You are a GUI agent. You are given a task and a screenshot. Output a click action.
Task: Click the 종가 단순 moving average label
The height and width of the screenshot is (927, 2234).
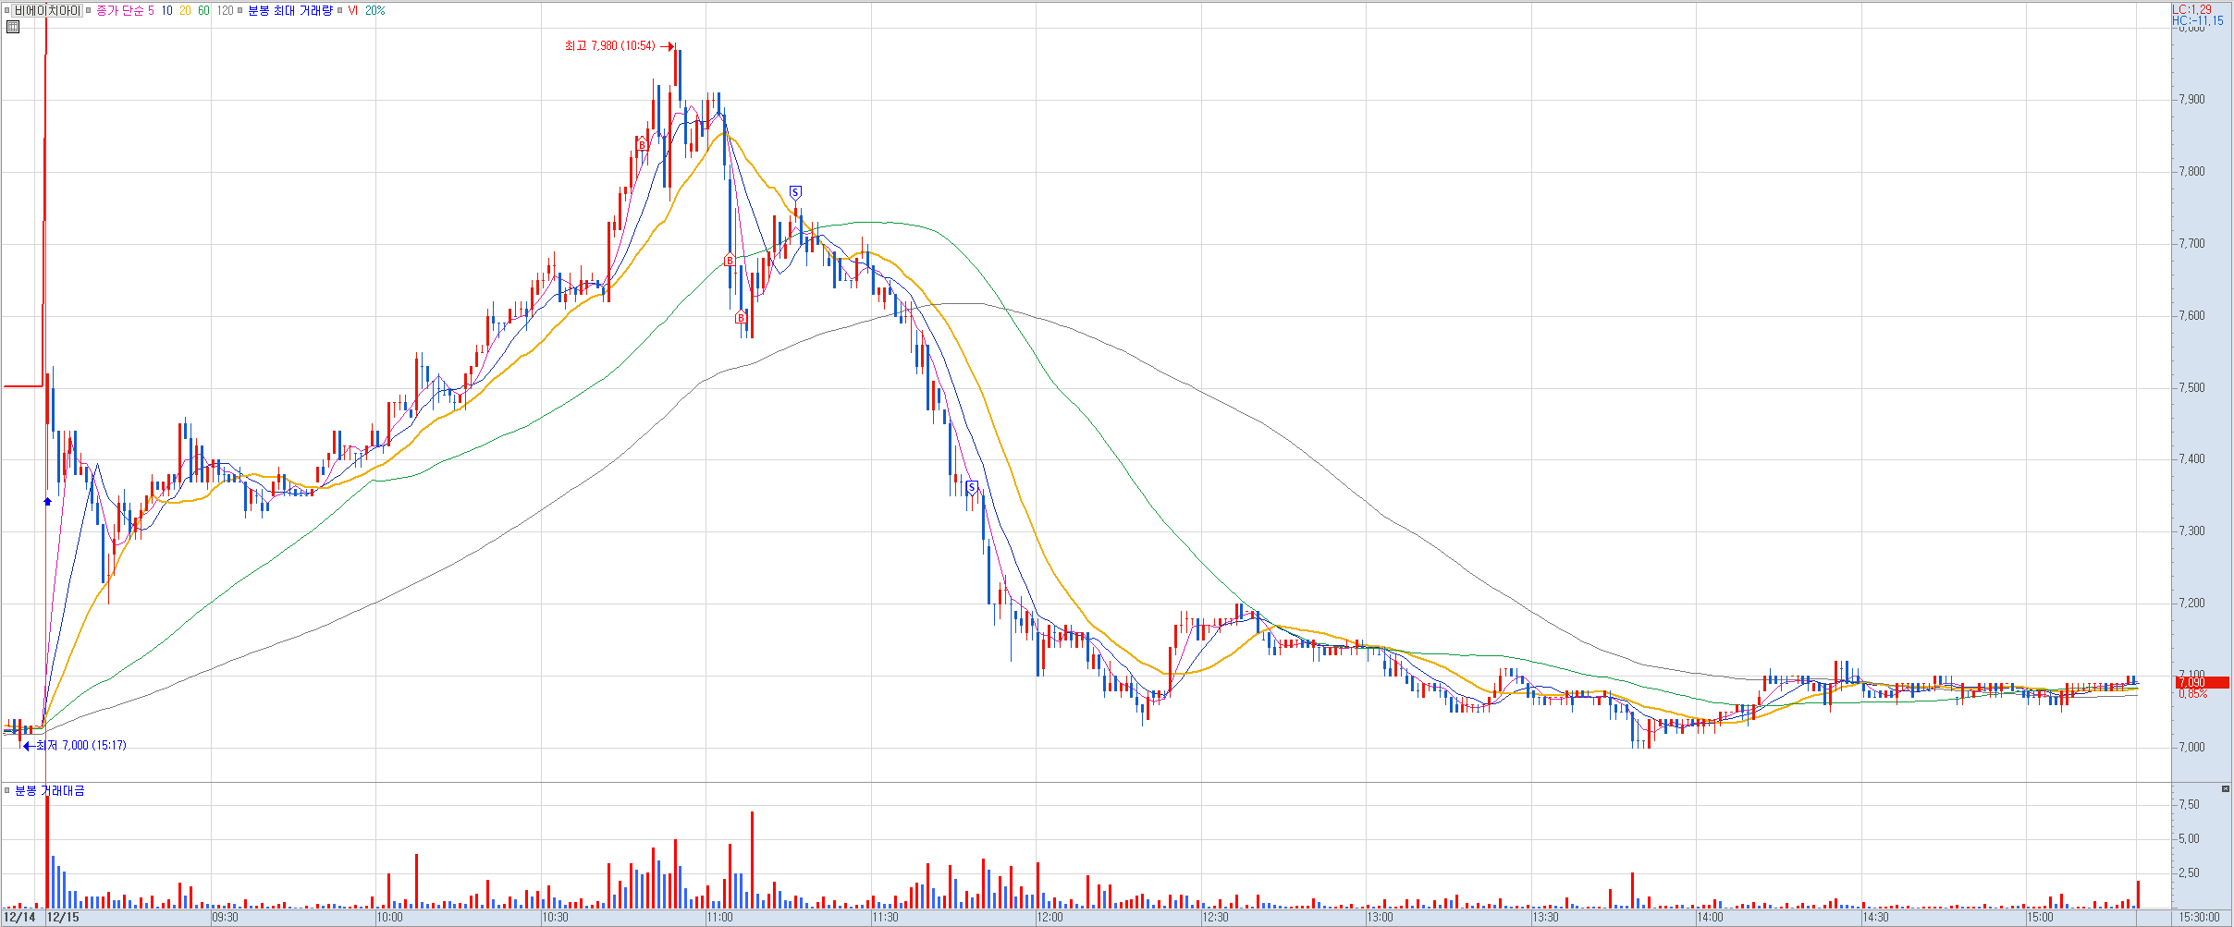click(x=120, y=11)
